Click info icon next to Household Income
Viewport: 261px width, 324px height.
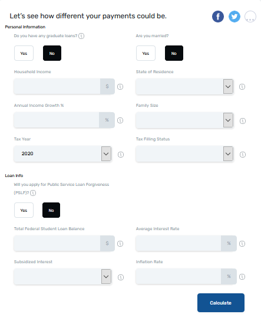(120, 87)
